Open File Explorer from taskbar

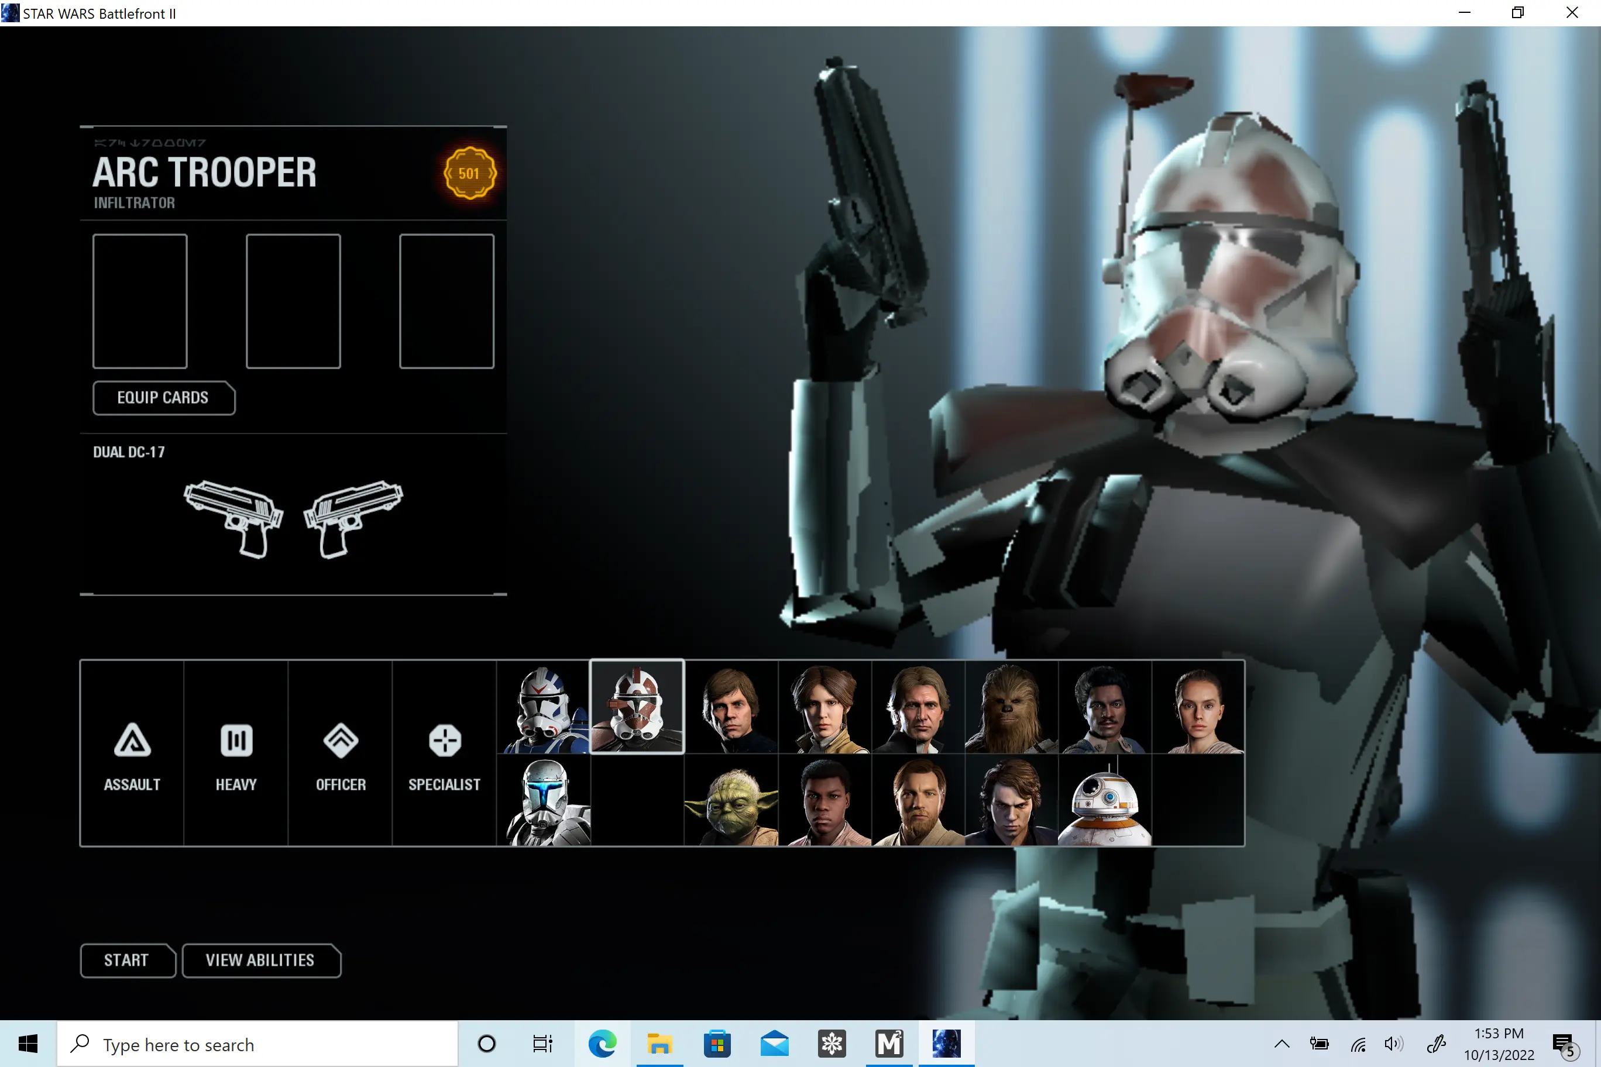click(659, 1044)
